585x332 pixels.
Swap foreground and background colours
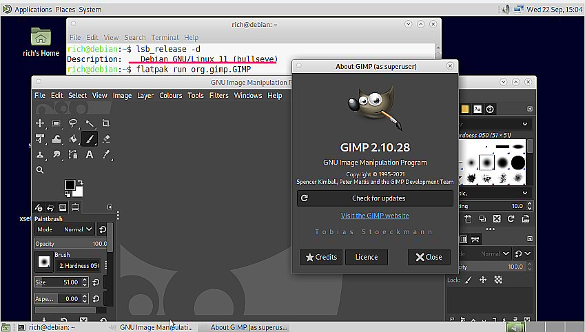80,182
